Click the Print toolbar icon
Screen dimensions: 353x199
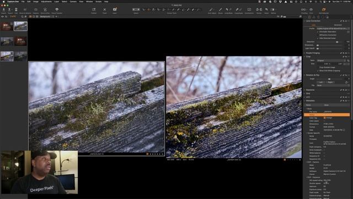311,9
